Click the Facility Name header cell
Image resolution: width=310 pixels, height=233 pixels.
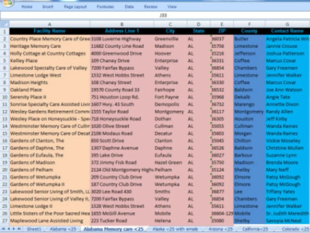point(50,31)
